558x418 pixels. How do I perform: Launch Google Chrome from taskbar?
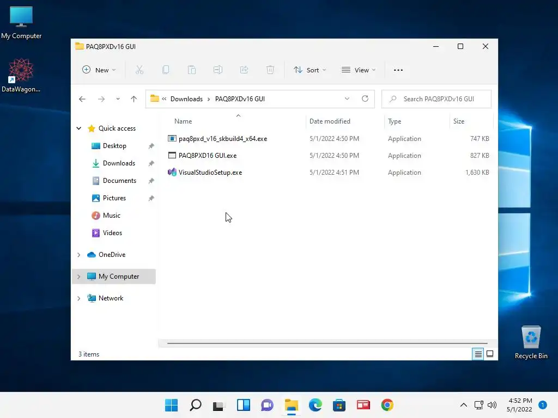pyautogui.click(x=387, y=405)
